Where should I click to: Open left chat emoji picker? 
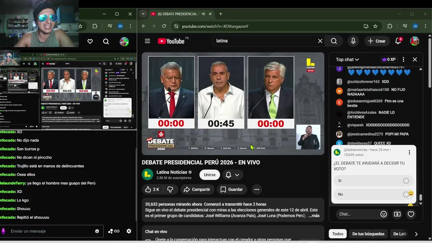(x=97, y=231)
